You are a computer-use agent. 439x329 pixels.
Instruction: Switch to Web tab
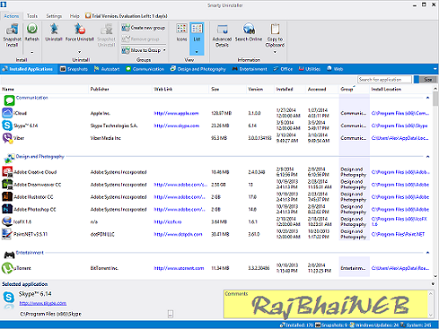[x=335, y=69]
